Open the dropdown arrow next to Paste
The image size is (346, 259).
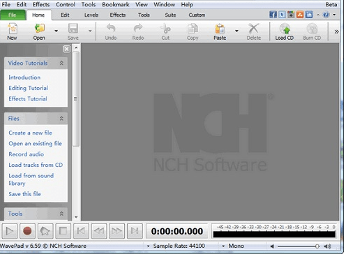tap(236, 31)
